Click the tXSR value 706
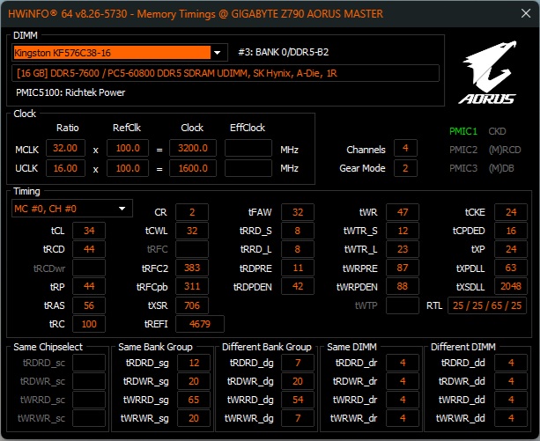This screenshot has height=441, width=540. [x=192, y=305]
